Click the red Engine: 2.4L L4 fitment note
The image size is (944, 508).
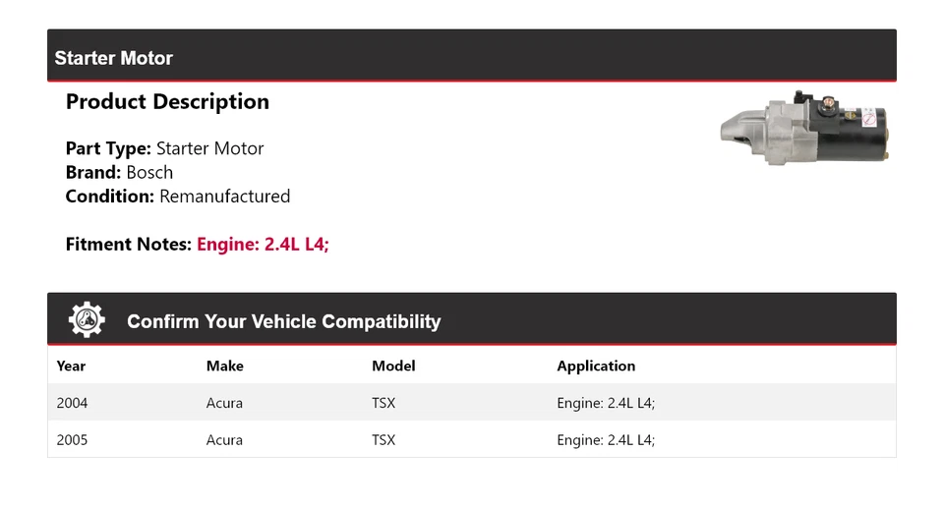click(263, 245)
